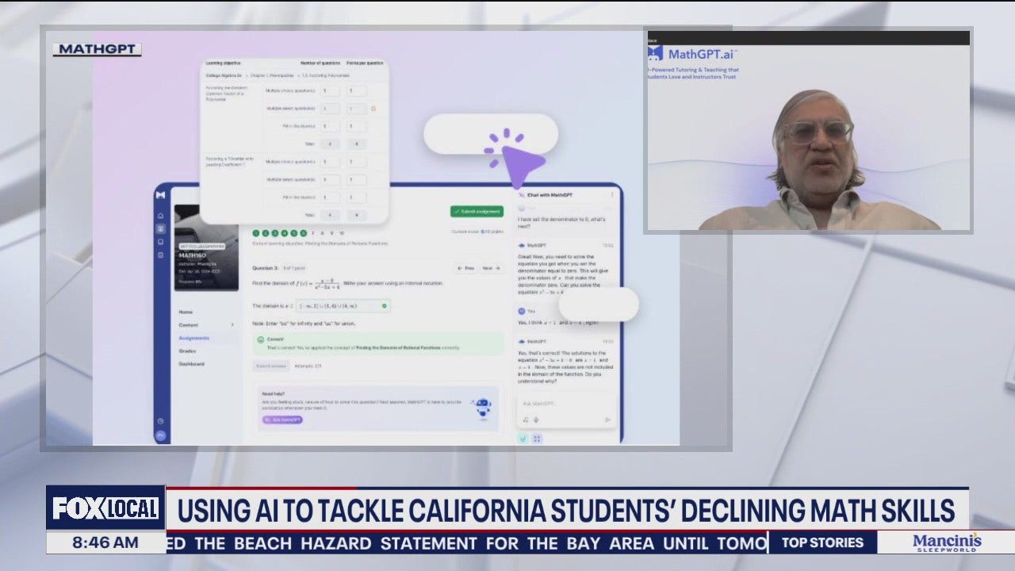Select the Home icon in the left sidebar

click(161, 215)
